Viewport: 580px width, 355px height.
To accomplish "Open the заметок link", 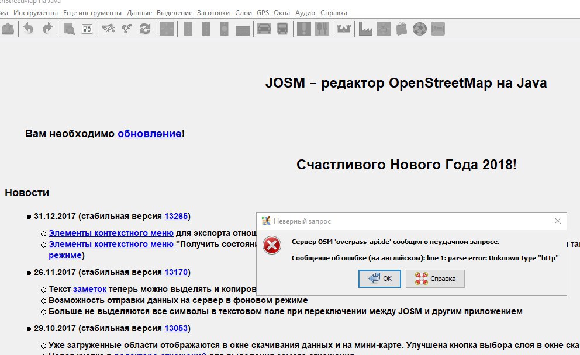I will point(89,289).
